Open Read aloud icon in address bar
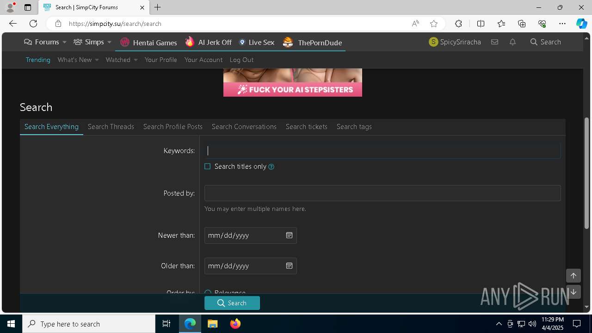The image size is (592, 333). pos(415,24)
